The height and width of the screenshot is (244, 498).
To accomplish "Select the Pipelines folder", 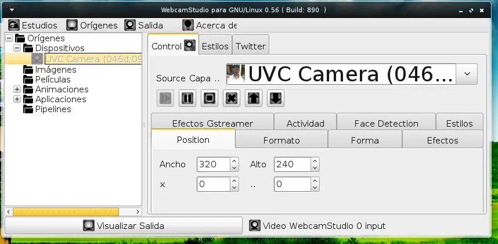I will (53, 109).
